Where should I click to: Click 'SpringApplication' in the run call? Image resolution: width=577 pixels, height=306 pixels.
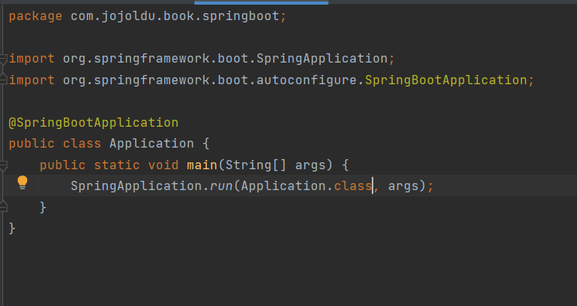pos(136,186)
